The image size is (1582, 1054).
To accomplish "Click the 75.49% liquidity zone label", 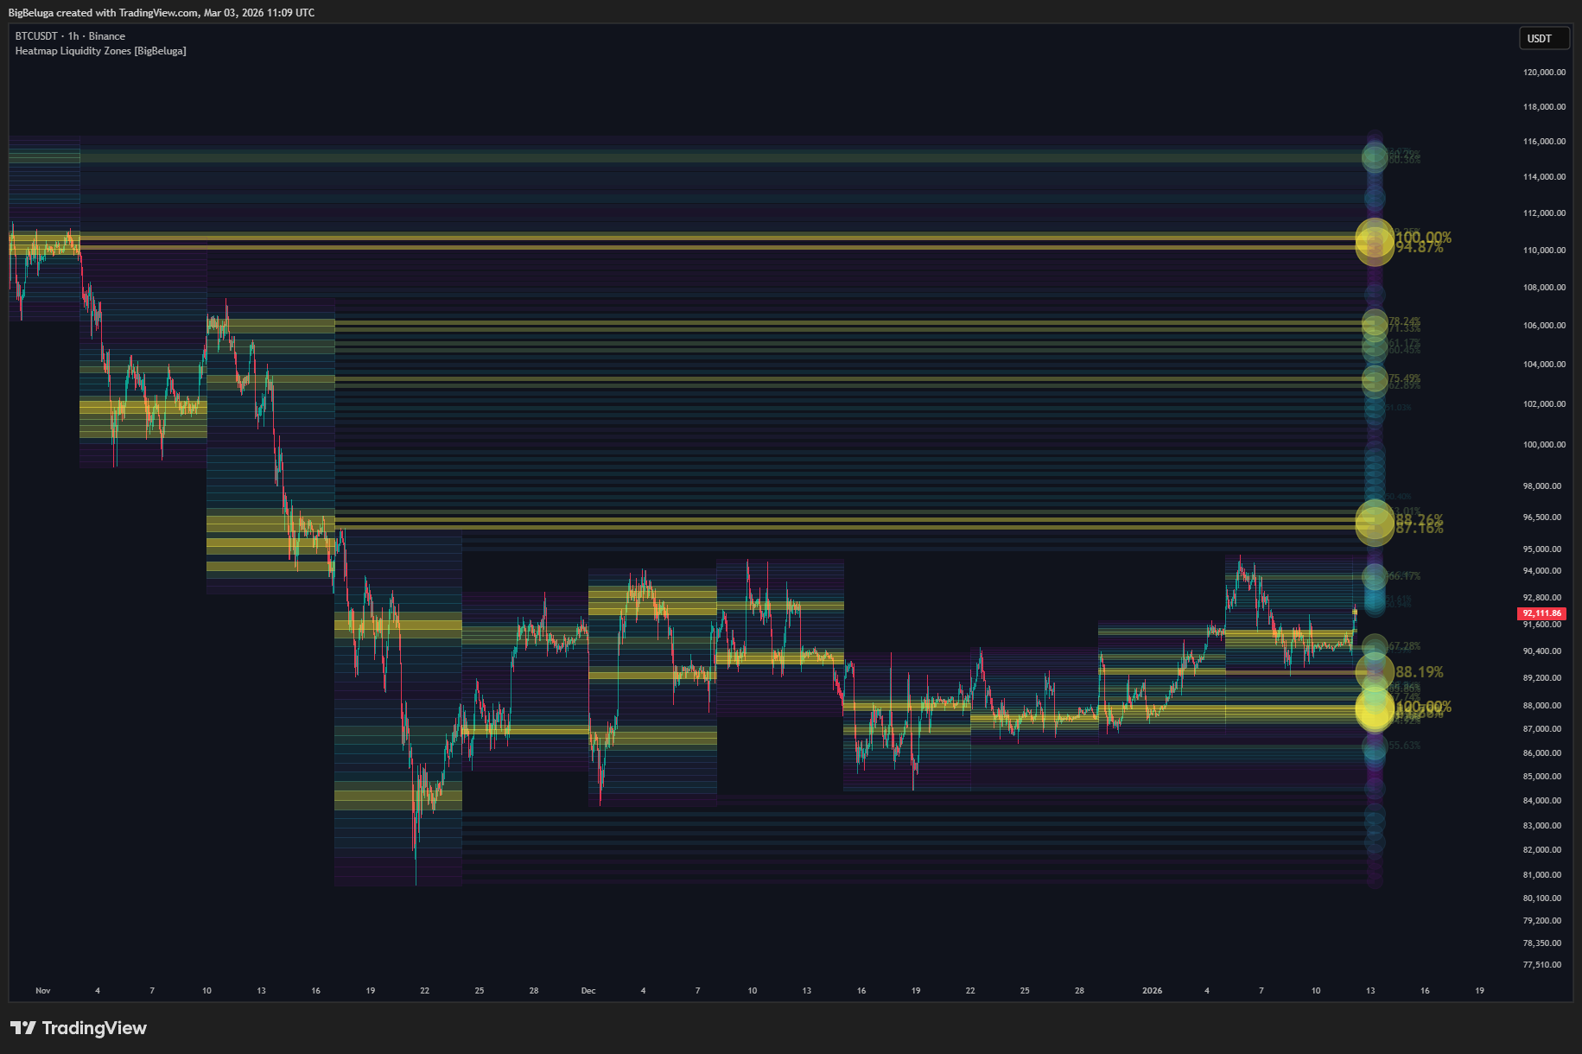I will [x=1404, y=378].
